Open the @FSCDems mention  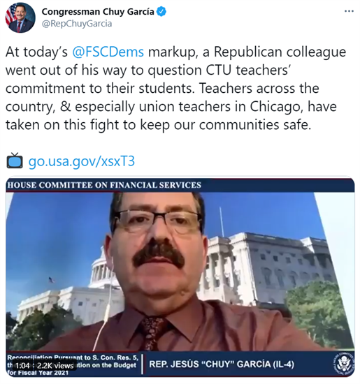(108, 52)
